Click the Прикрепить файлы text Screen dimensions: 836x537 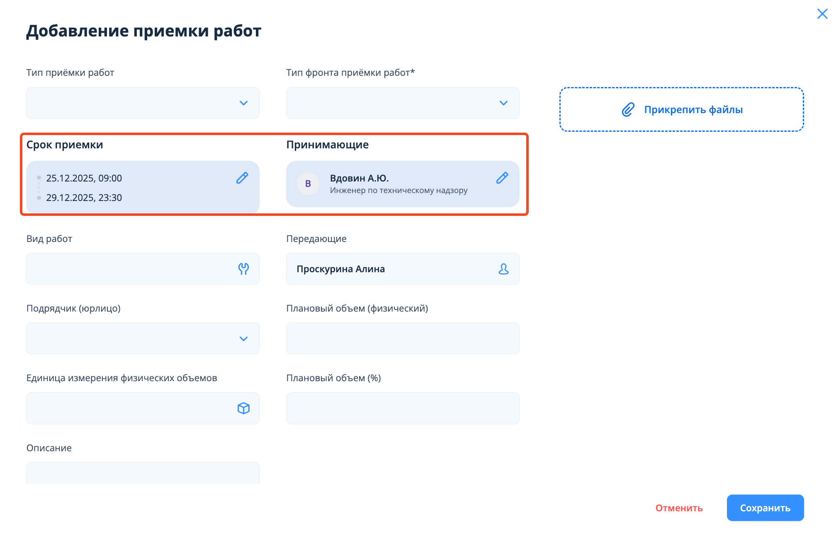pos(693,110)
